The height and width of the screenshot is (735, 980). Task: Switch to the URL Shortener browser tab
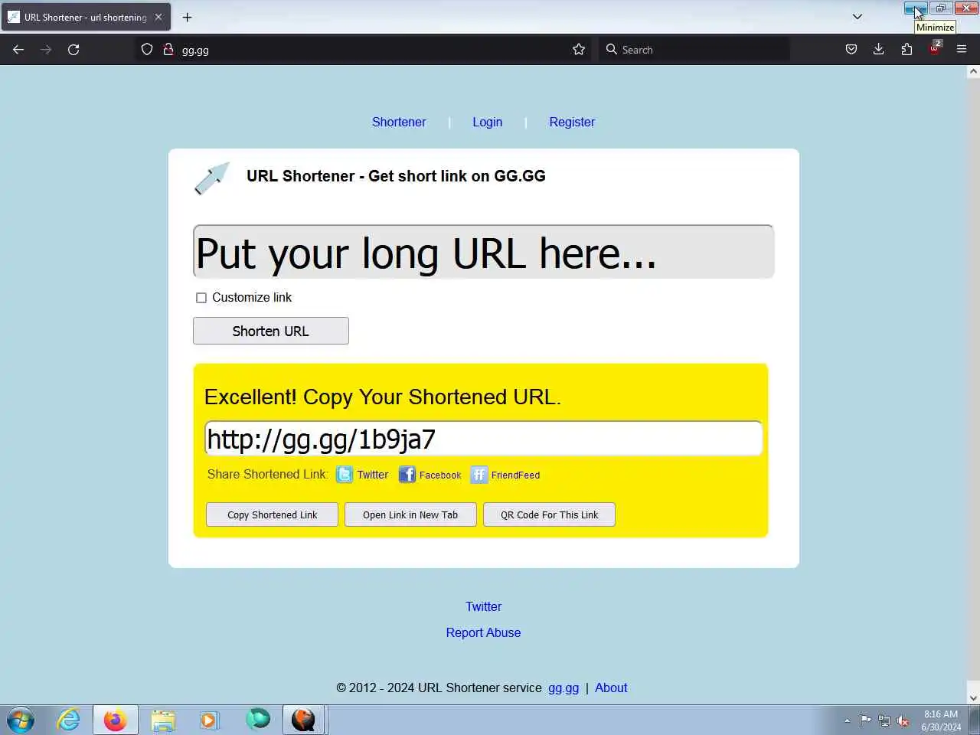coord(85,17)
